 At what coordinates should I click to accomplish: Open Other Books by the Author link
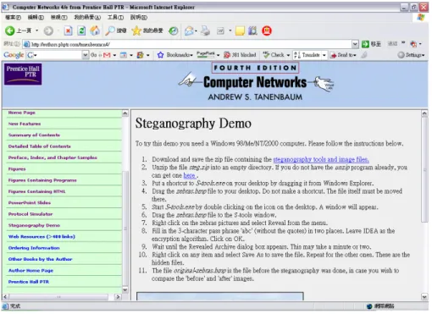pos(40,259)
